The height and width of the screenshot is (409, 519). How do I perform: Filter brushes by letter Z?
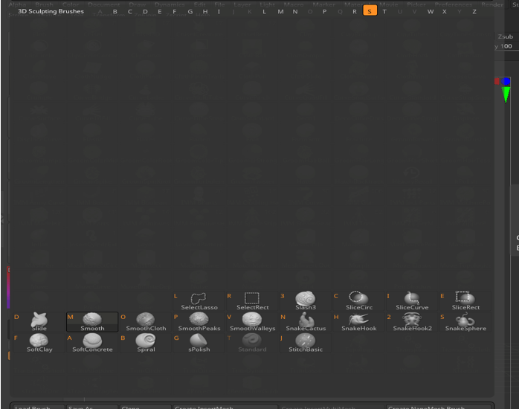(x=474, y=12)
